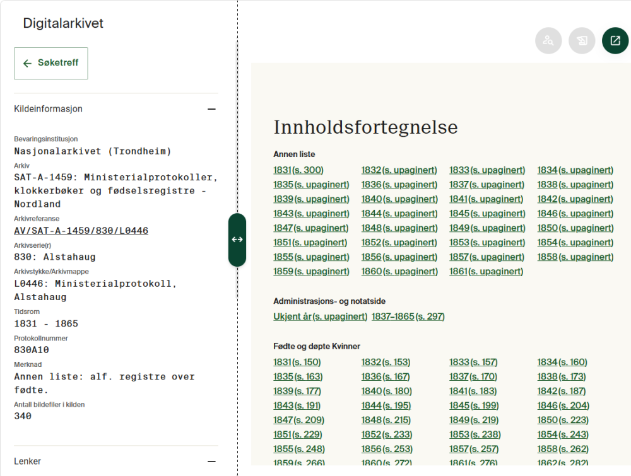Open Fødte og døpte 1842 (s. 187)
Image resolution: width=631 pixels, height=476 pixels.
pyautogui.click(x=561, y=391)
